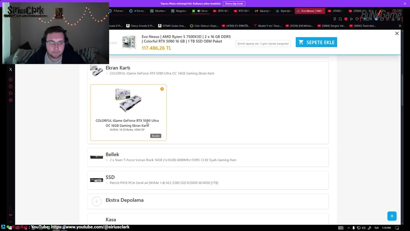Open (5689) Sergen Yal... bookmark
The width and height of the screenshot is (410, 231).
[331, 26]
